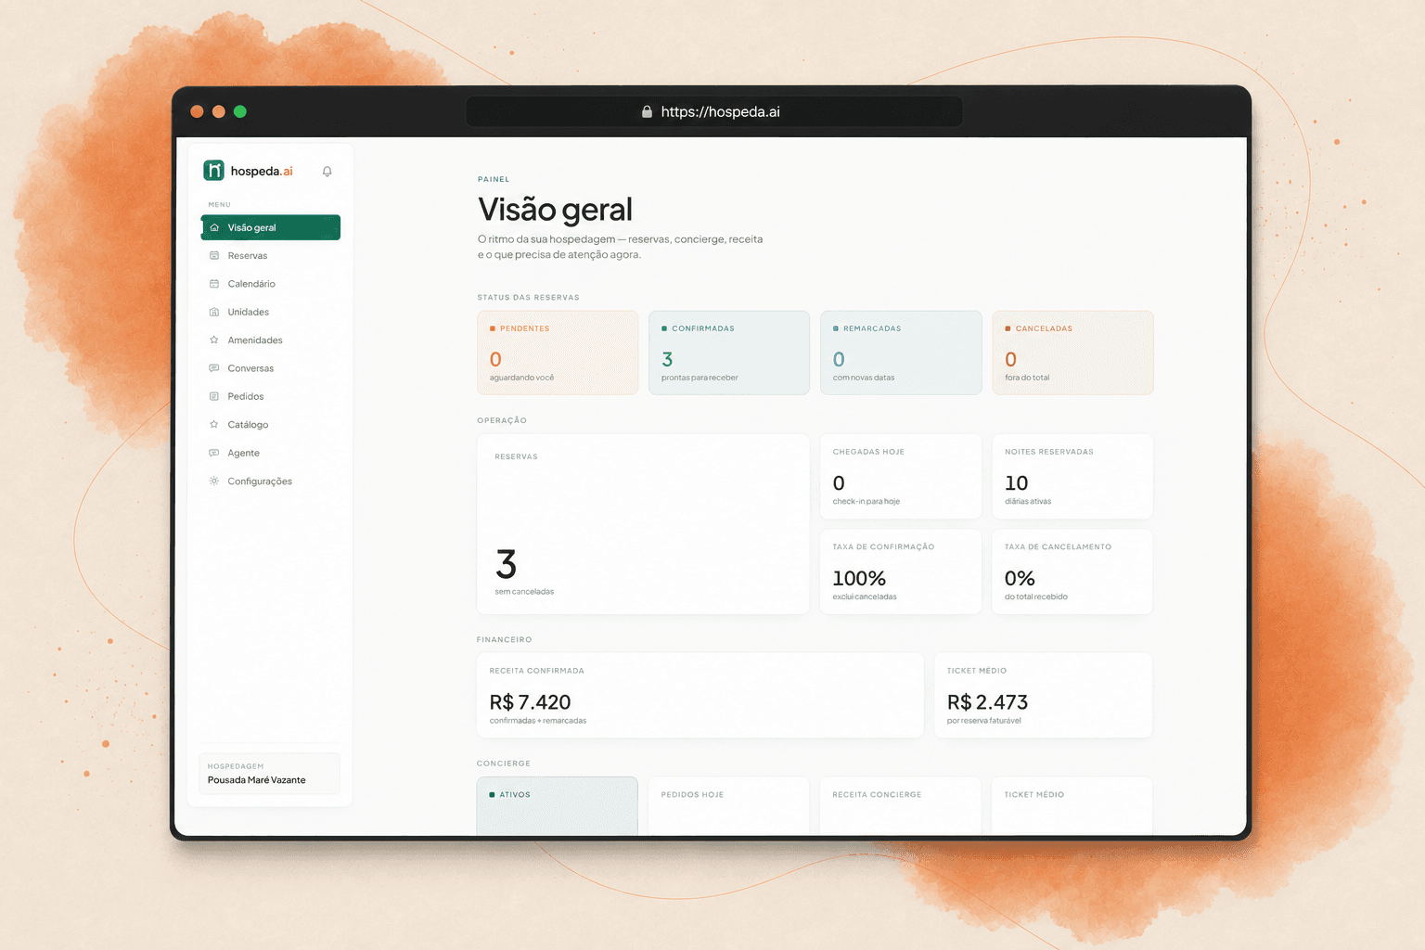
Task: Open notifications bell in sidebar
Action: (x=327, y=172)
